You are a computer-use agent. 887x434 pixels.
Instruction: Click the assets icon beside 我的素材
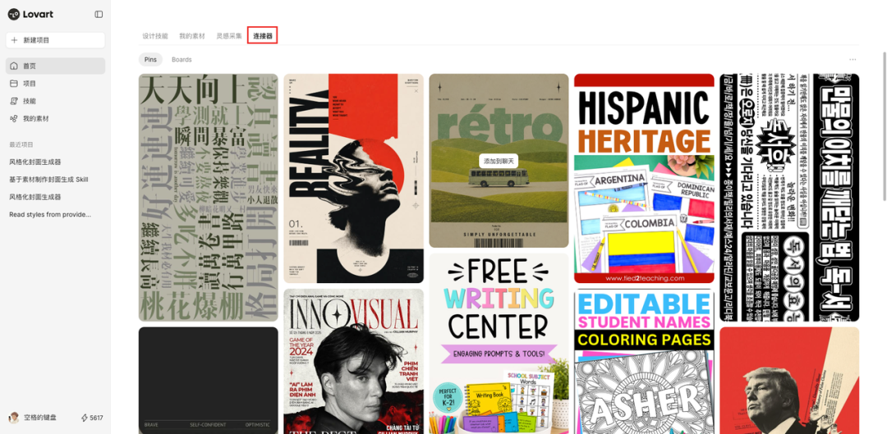click(14, 119)
